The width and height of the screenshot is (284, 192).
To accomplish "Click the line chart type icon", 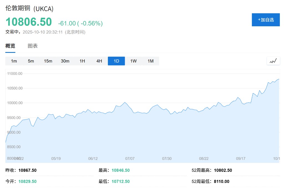I will [273, 61].
